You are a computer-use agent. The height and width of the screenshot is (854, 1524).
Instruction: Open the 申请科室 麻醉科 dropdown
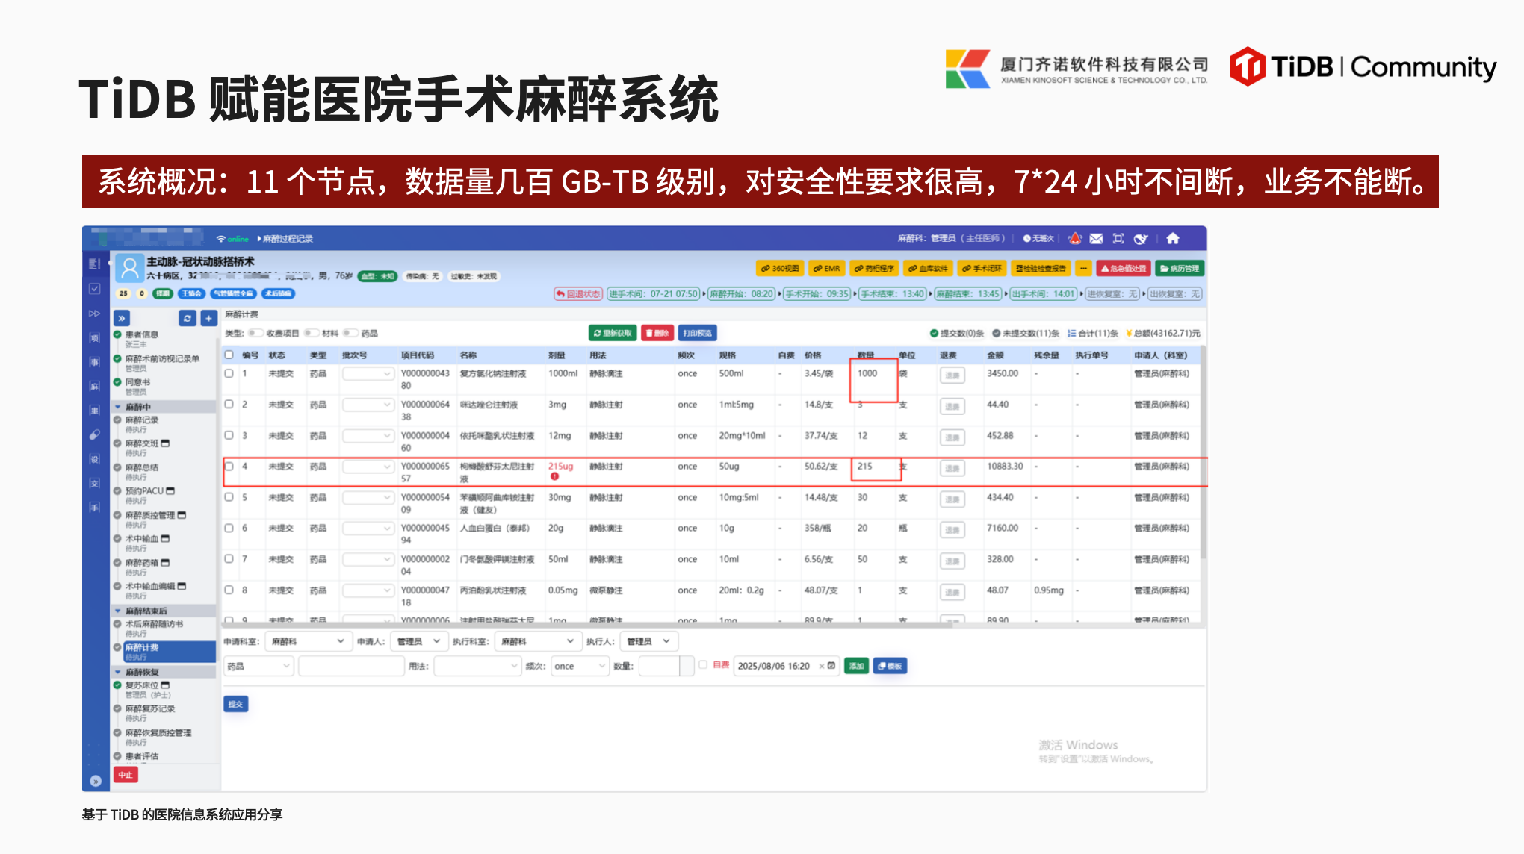click(x=307, y=641)
